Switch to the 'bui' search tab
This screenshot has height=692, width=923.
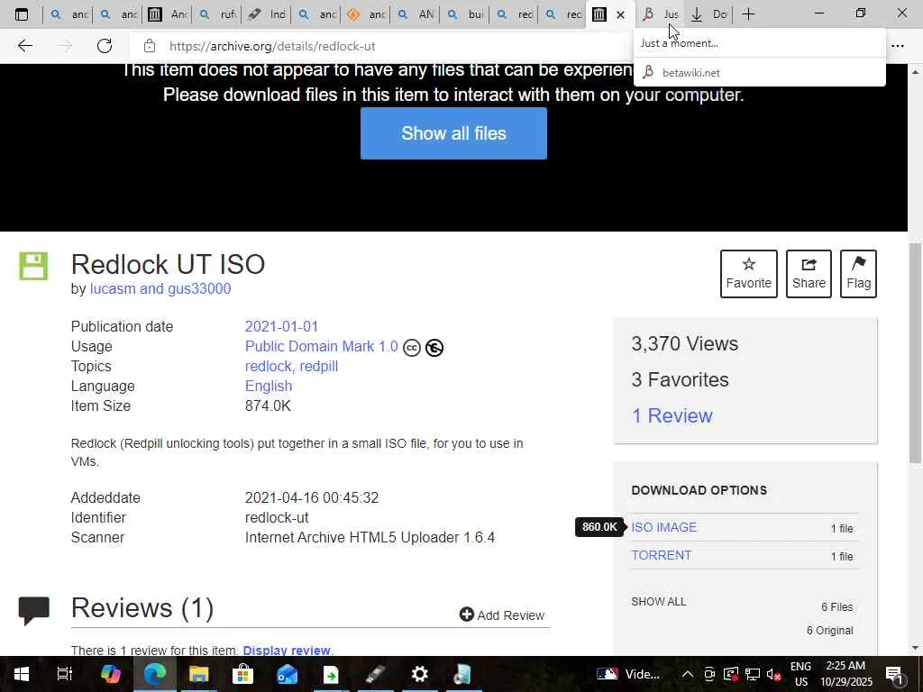coord(464,14)
